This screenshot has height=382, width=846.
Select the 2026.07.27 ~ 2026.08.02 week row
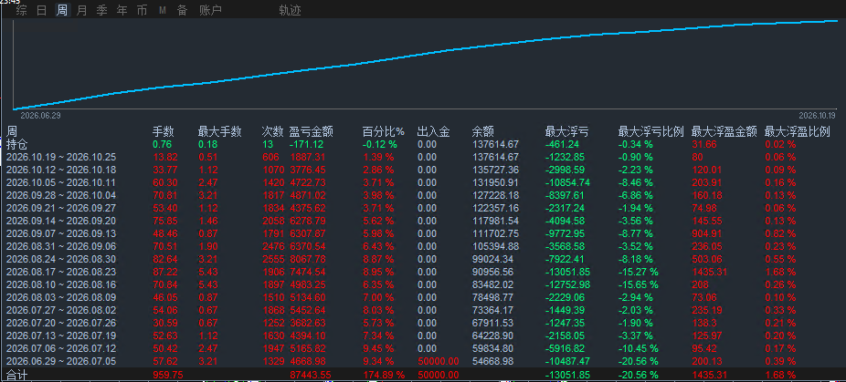coord(423,310)
